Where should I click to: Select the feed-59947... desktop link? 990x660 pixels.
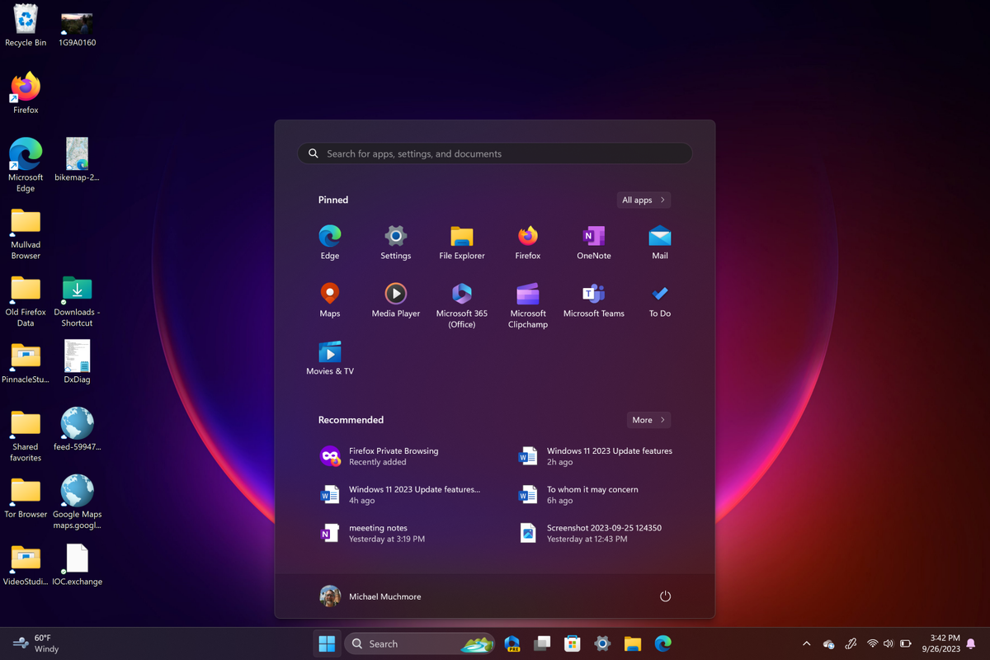(x=77, y=431)
